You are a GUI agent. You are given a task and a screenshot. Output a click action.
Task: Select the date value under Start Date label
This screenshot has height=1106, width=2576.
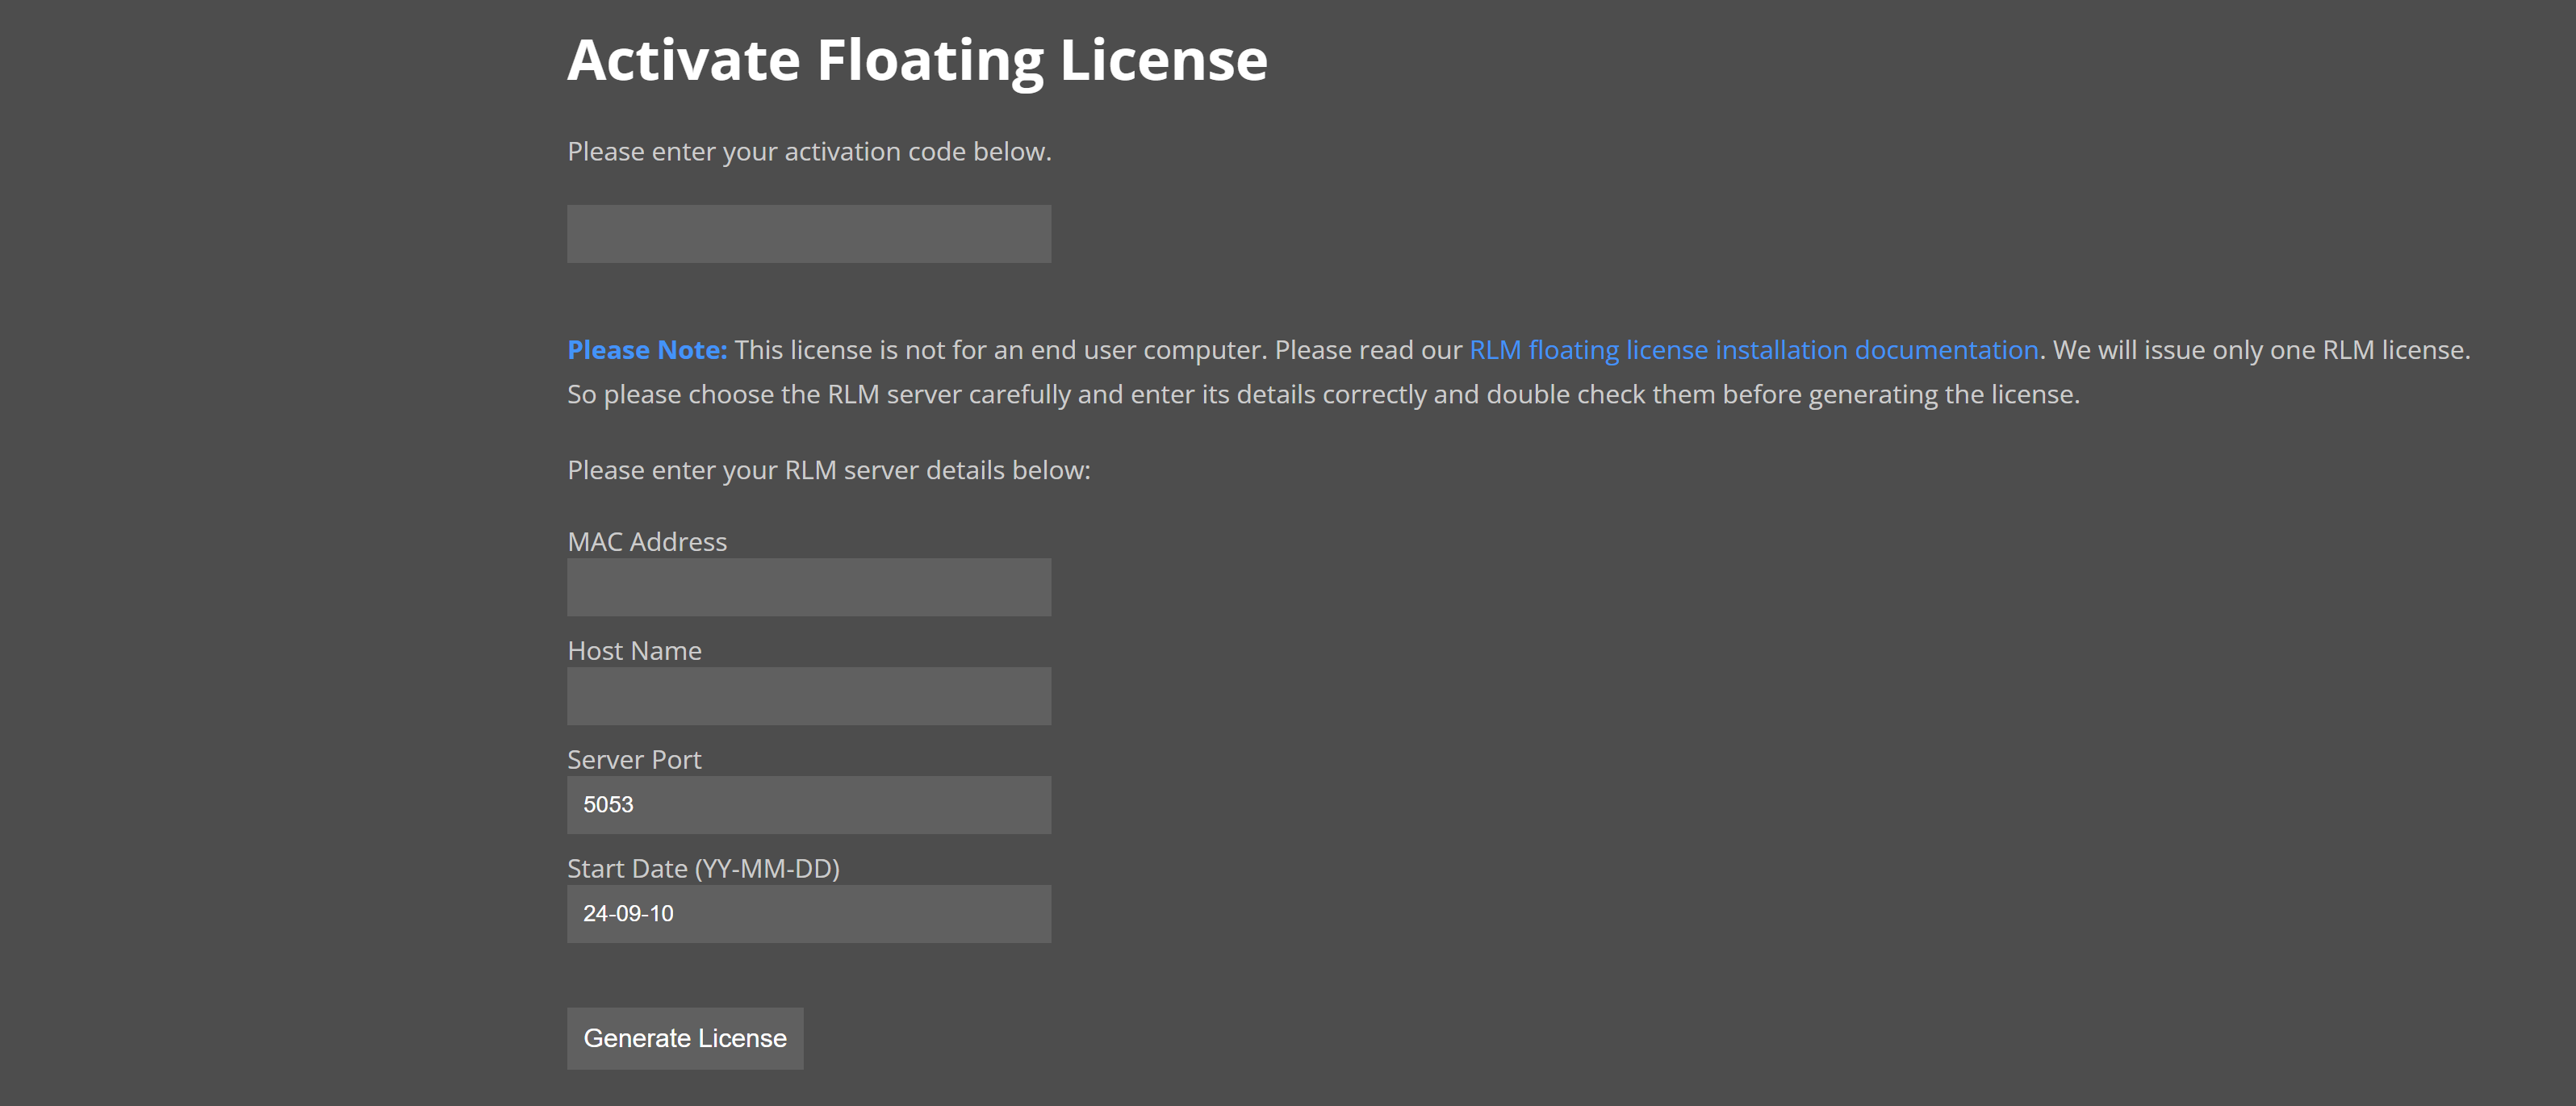pyautogui.click(x=808, y=913)
